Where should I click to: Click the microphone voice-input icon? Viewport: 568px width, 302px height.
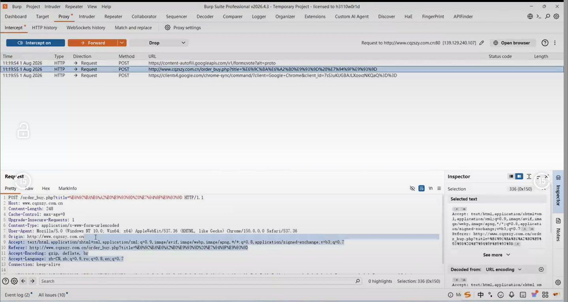pos(512,295)
